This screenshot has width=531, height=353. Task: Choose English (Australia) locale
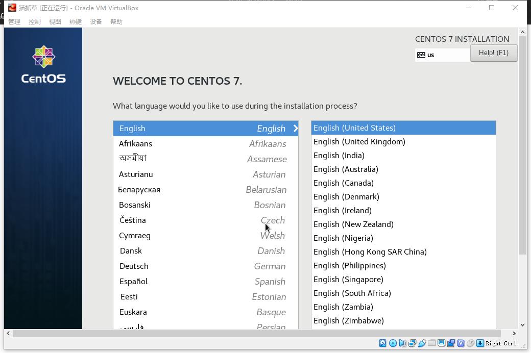pyautogui.click(x=403, y=169)
